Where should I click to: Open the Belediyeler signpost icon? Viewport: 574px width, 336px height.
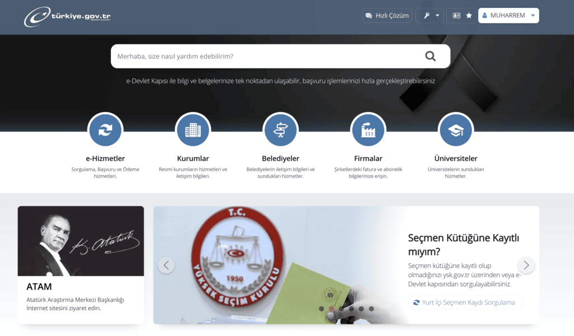coord(280,130)
